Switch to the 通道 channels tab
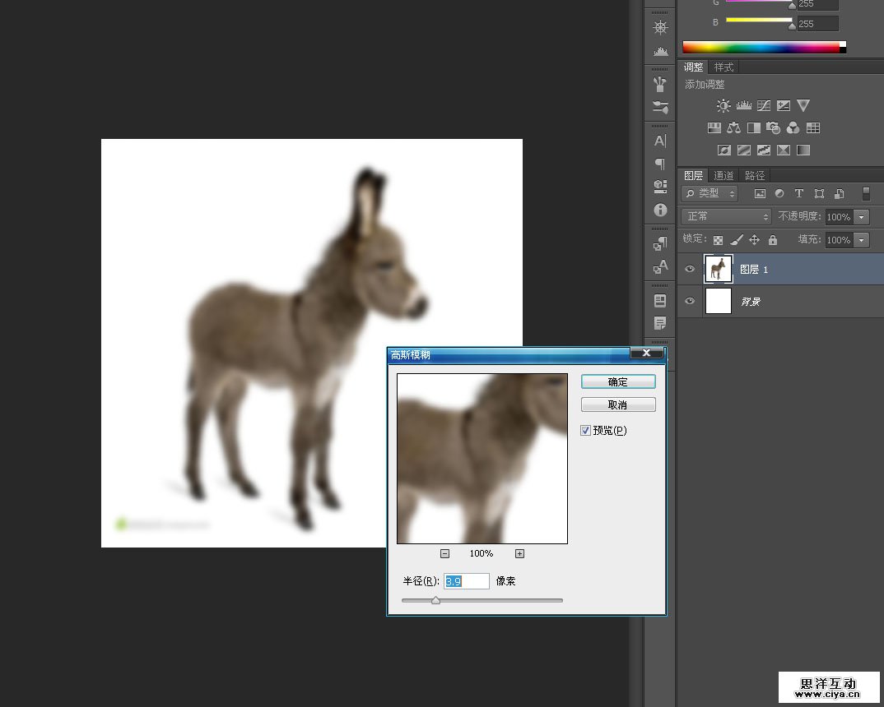 coord(723,175)
